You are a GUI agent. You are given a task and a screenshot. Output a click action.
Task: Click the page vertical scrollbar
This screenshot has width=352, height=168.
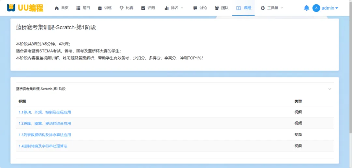351,67
